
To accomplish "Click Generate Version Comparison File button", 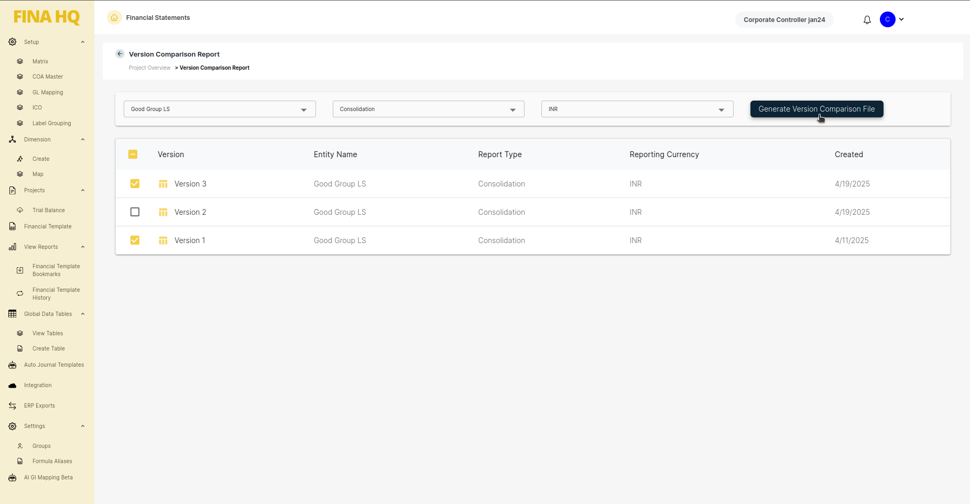I will tap(816, 109).
